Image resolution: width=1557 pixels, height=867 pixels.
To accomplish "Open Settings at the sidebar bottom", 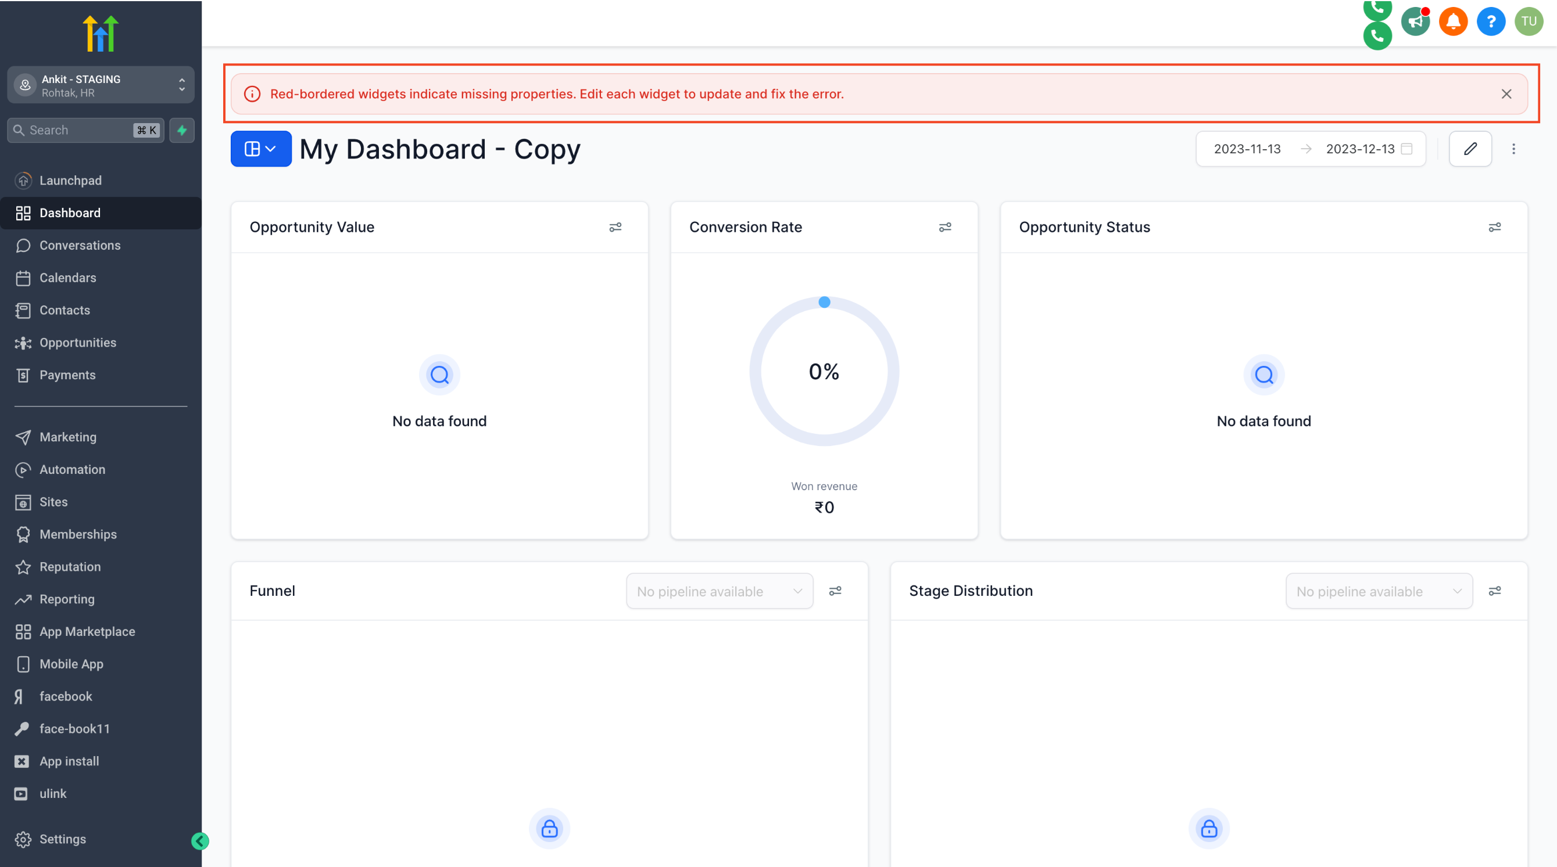I will click(x=62, y=839).
